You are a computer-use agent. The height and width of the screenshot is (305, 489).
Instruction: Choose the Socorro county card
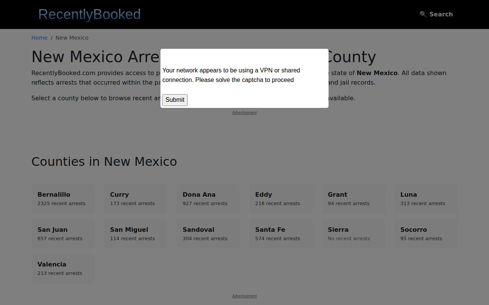pyautogui.click(x=426, y=234)
